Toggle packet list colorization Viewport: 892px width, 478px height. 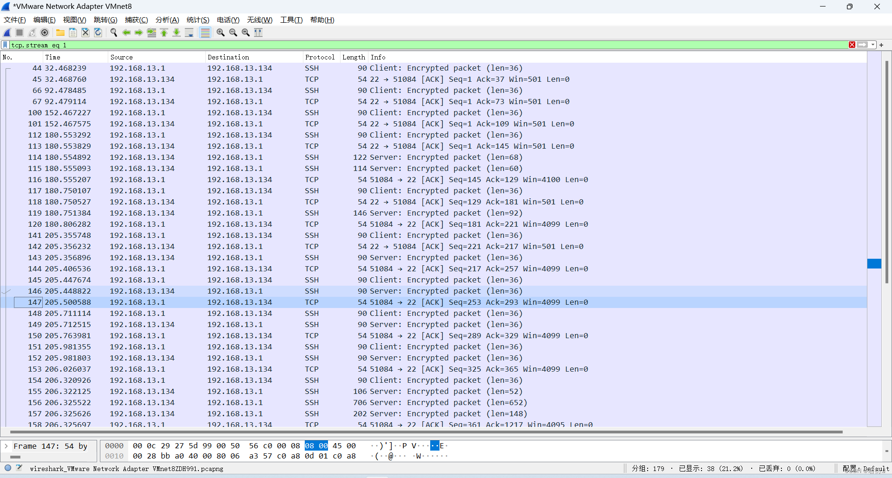coord(205,33)
